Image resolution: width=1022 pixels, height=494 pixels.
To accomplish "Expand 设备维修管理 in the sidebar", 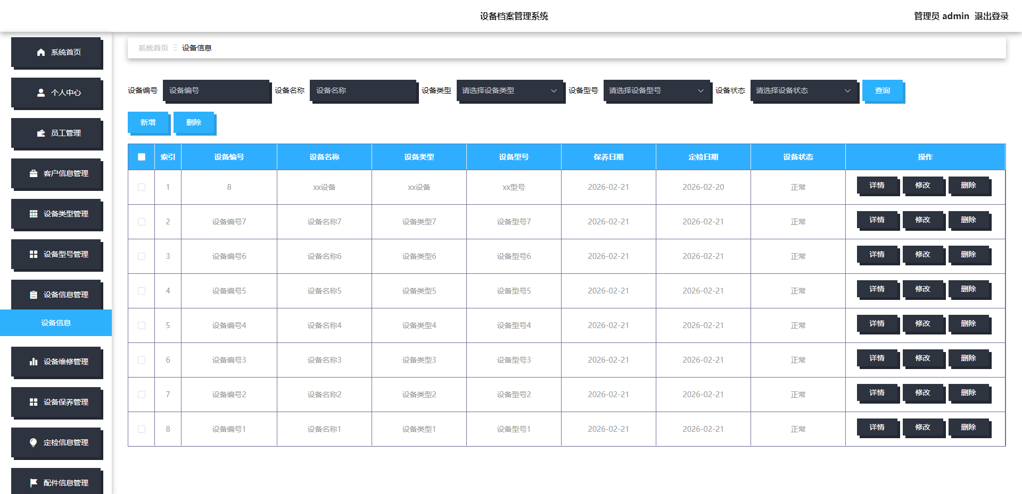I will (56, 362).
